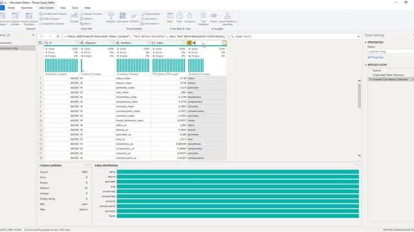Open the new column's filter dropdown
Image resolution: width=414 pixels, height=232 pixels.
(x=224, y=43)
